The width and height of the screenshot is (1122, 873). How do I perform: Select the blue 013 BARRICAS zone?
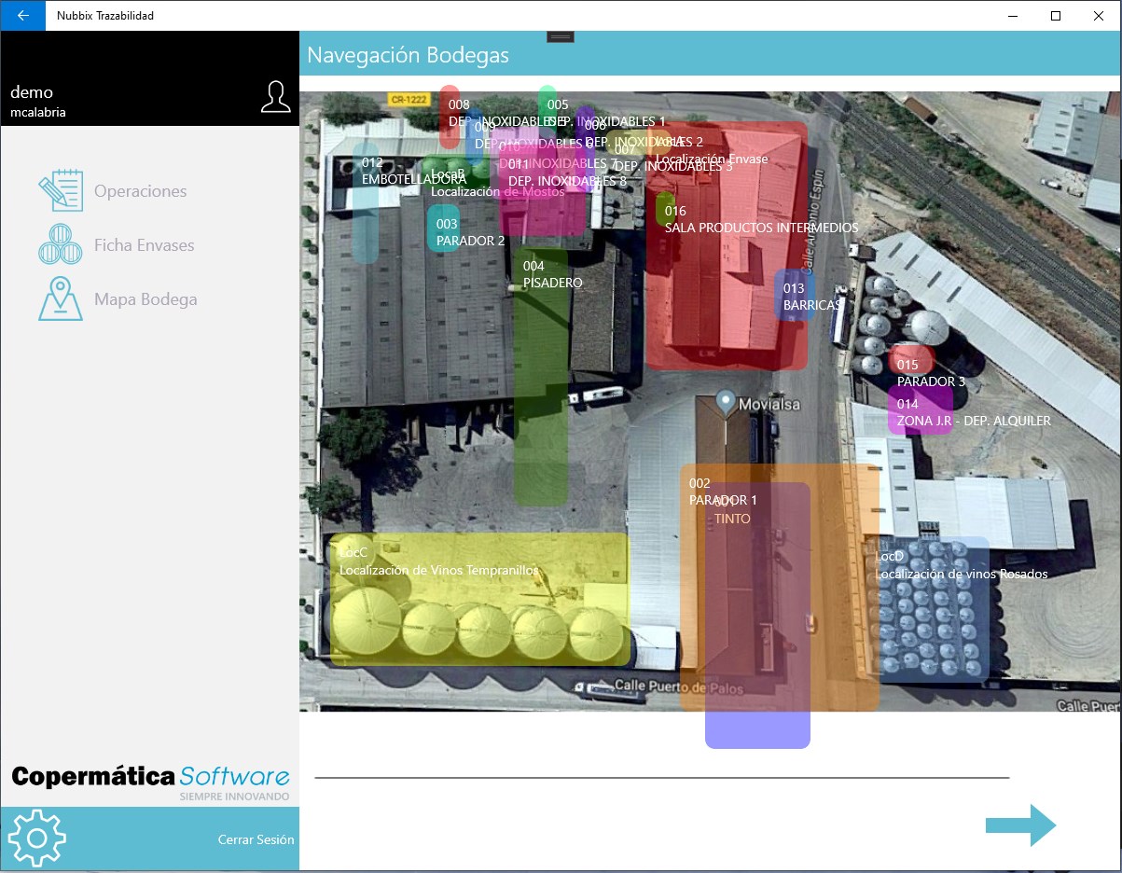[795, 296]
